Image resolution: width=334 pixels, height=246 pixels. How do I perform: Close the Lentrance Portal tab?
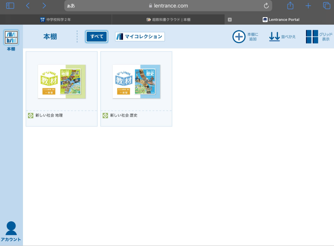(229, 20)
